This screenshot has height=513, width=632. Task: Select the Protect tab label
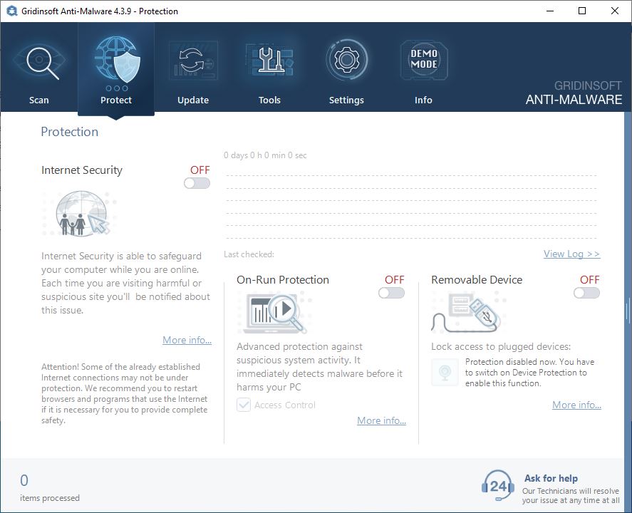116,100
